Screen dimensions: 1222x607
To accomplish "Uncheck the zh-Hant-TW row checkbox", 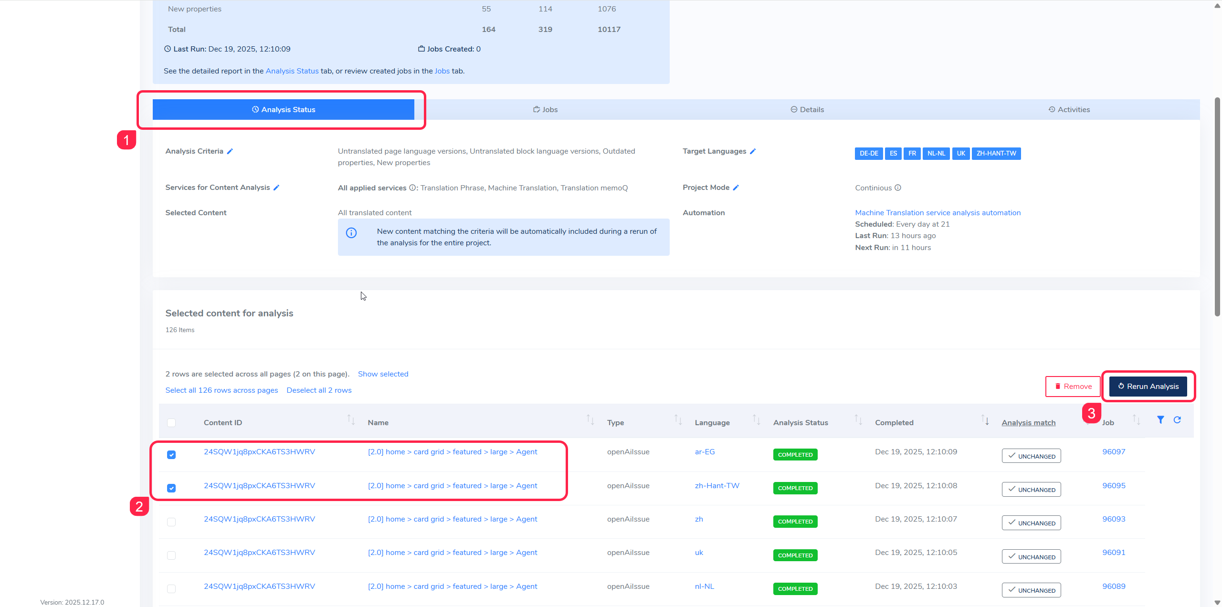I will tap(171, 488).
